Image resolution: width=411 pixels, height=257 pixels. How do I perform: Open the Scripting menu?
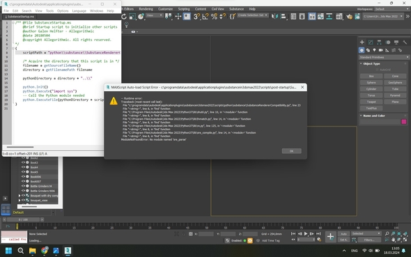tap(184, 9)
